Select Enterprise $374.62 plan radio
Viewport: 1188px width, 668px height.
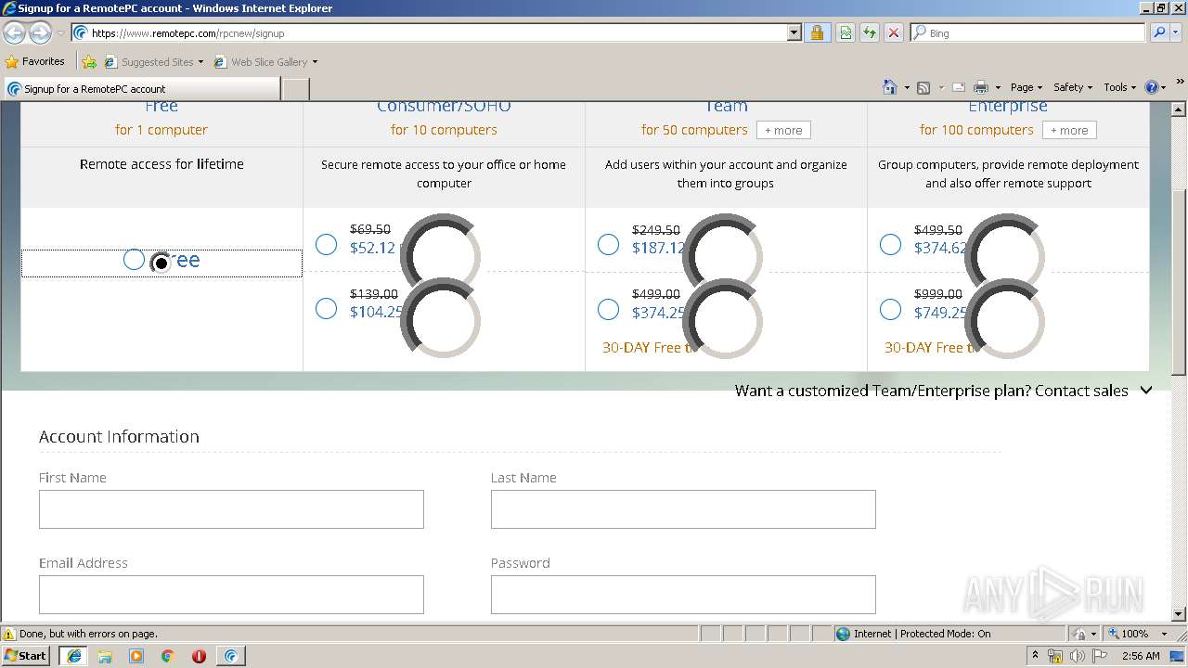(x=890, y=244)
